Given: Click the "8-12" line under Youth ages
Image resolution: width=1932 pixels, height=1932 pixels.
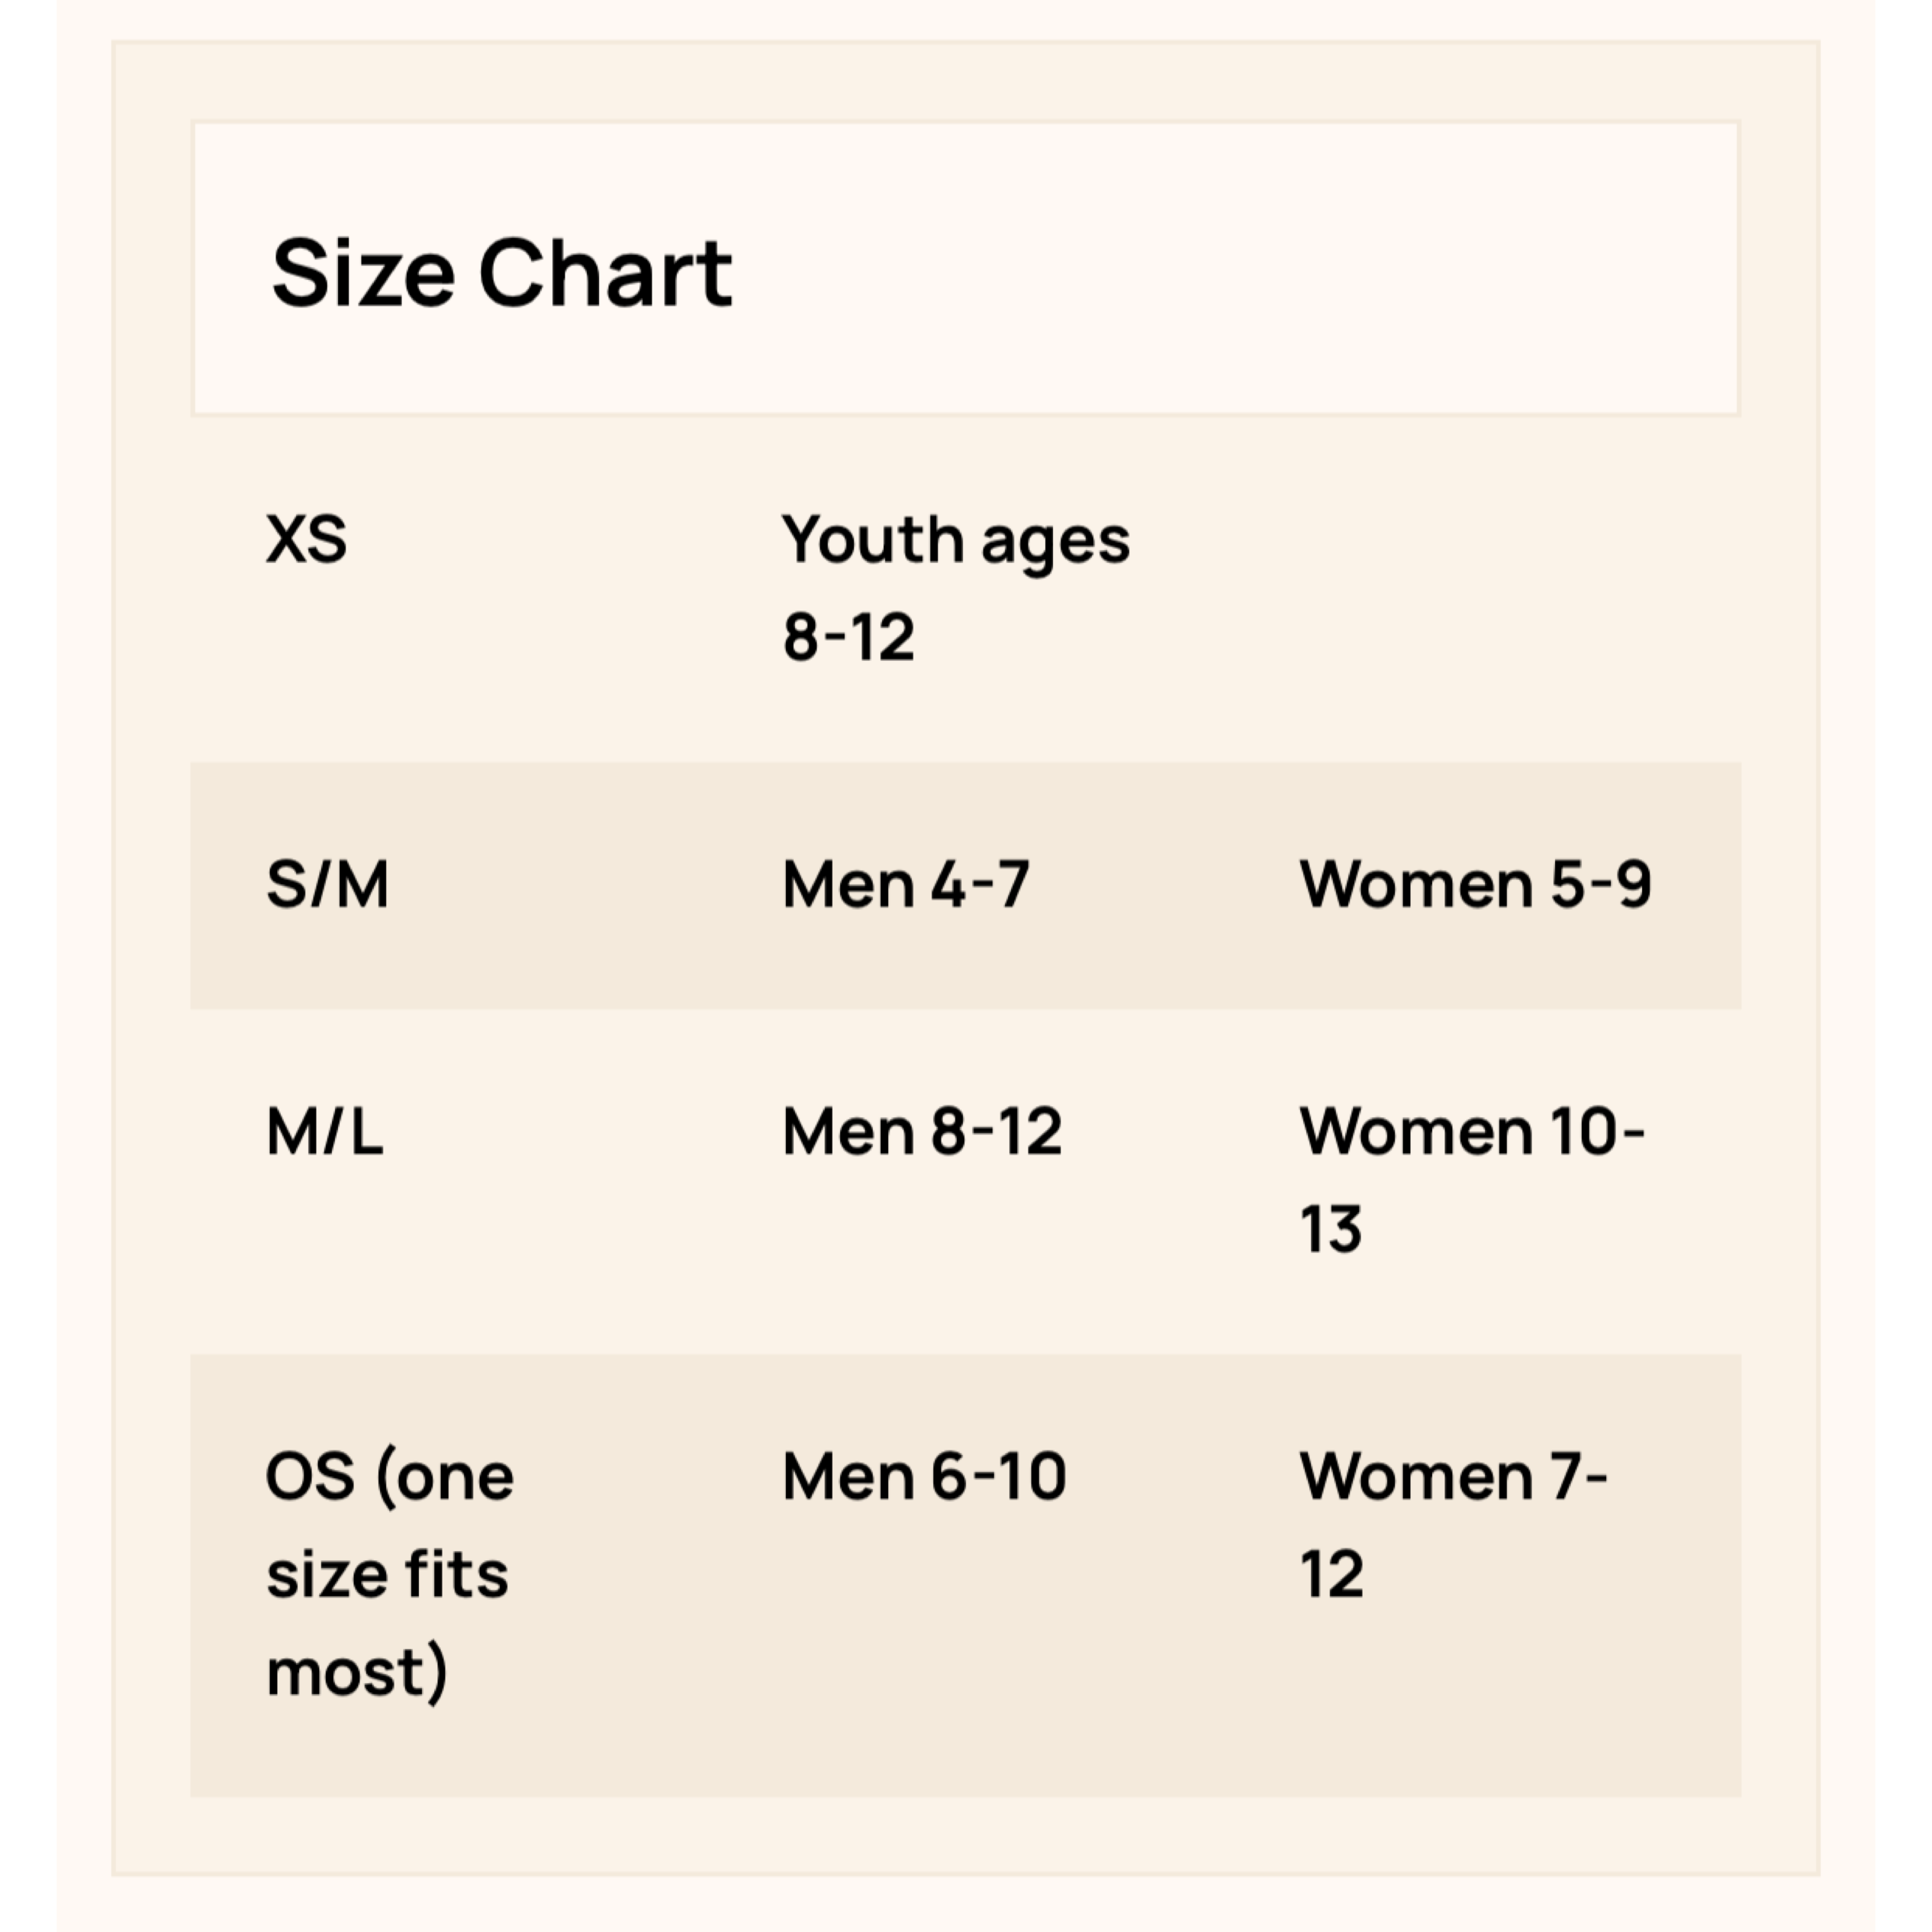Looking at the screenshot, I should click(848, 637).
